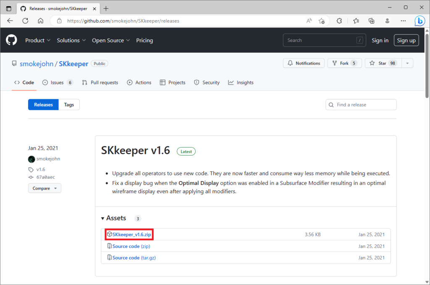Click the Sign up button
Viewport: 430px width, 285px height.
406,40
